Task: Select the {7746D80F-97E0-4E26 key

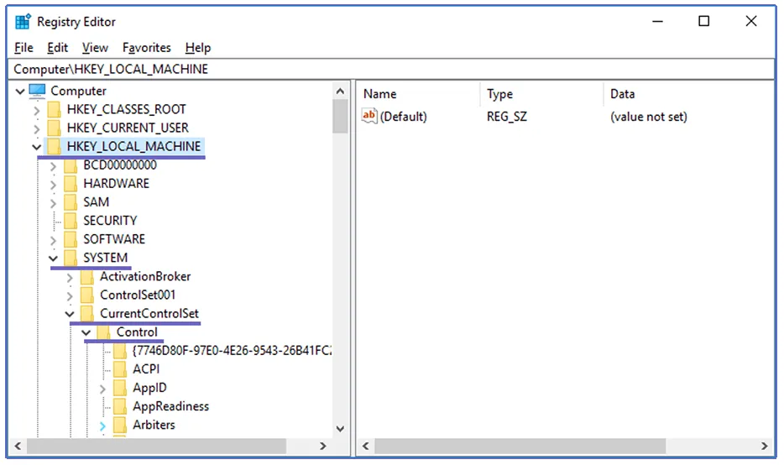Action: [x=232, y=351]
